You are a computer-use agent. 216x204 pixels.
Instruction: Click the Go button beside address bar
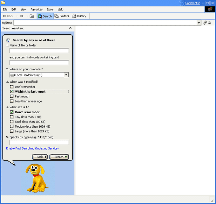[207, 23]
